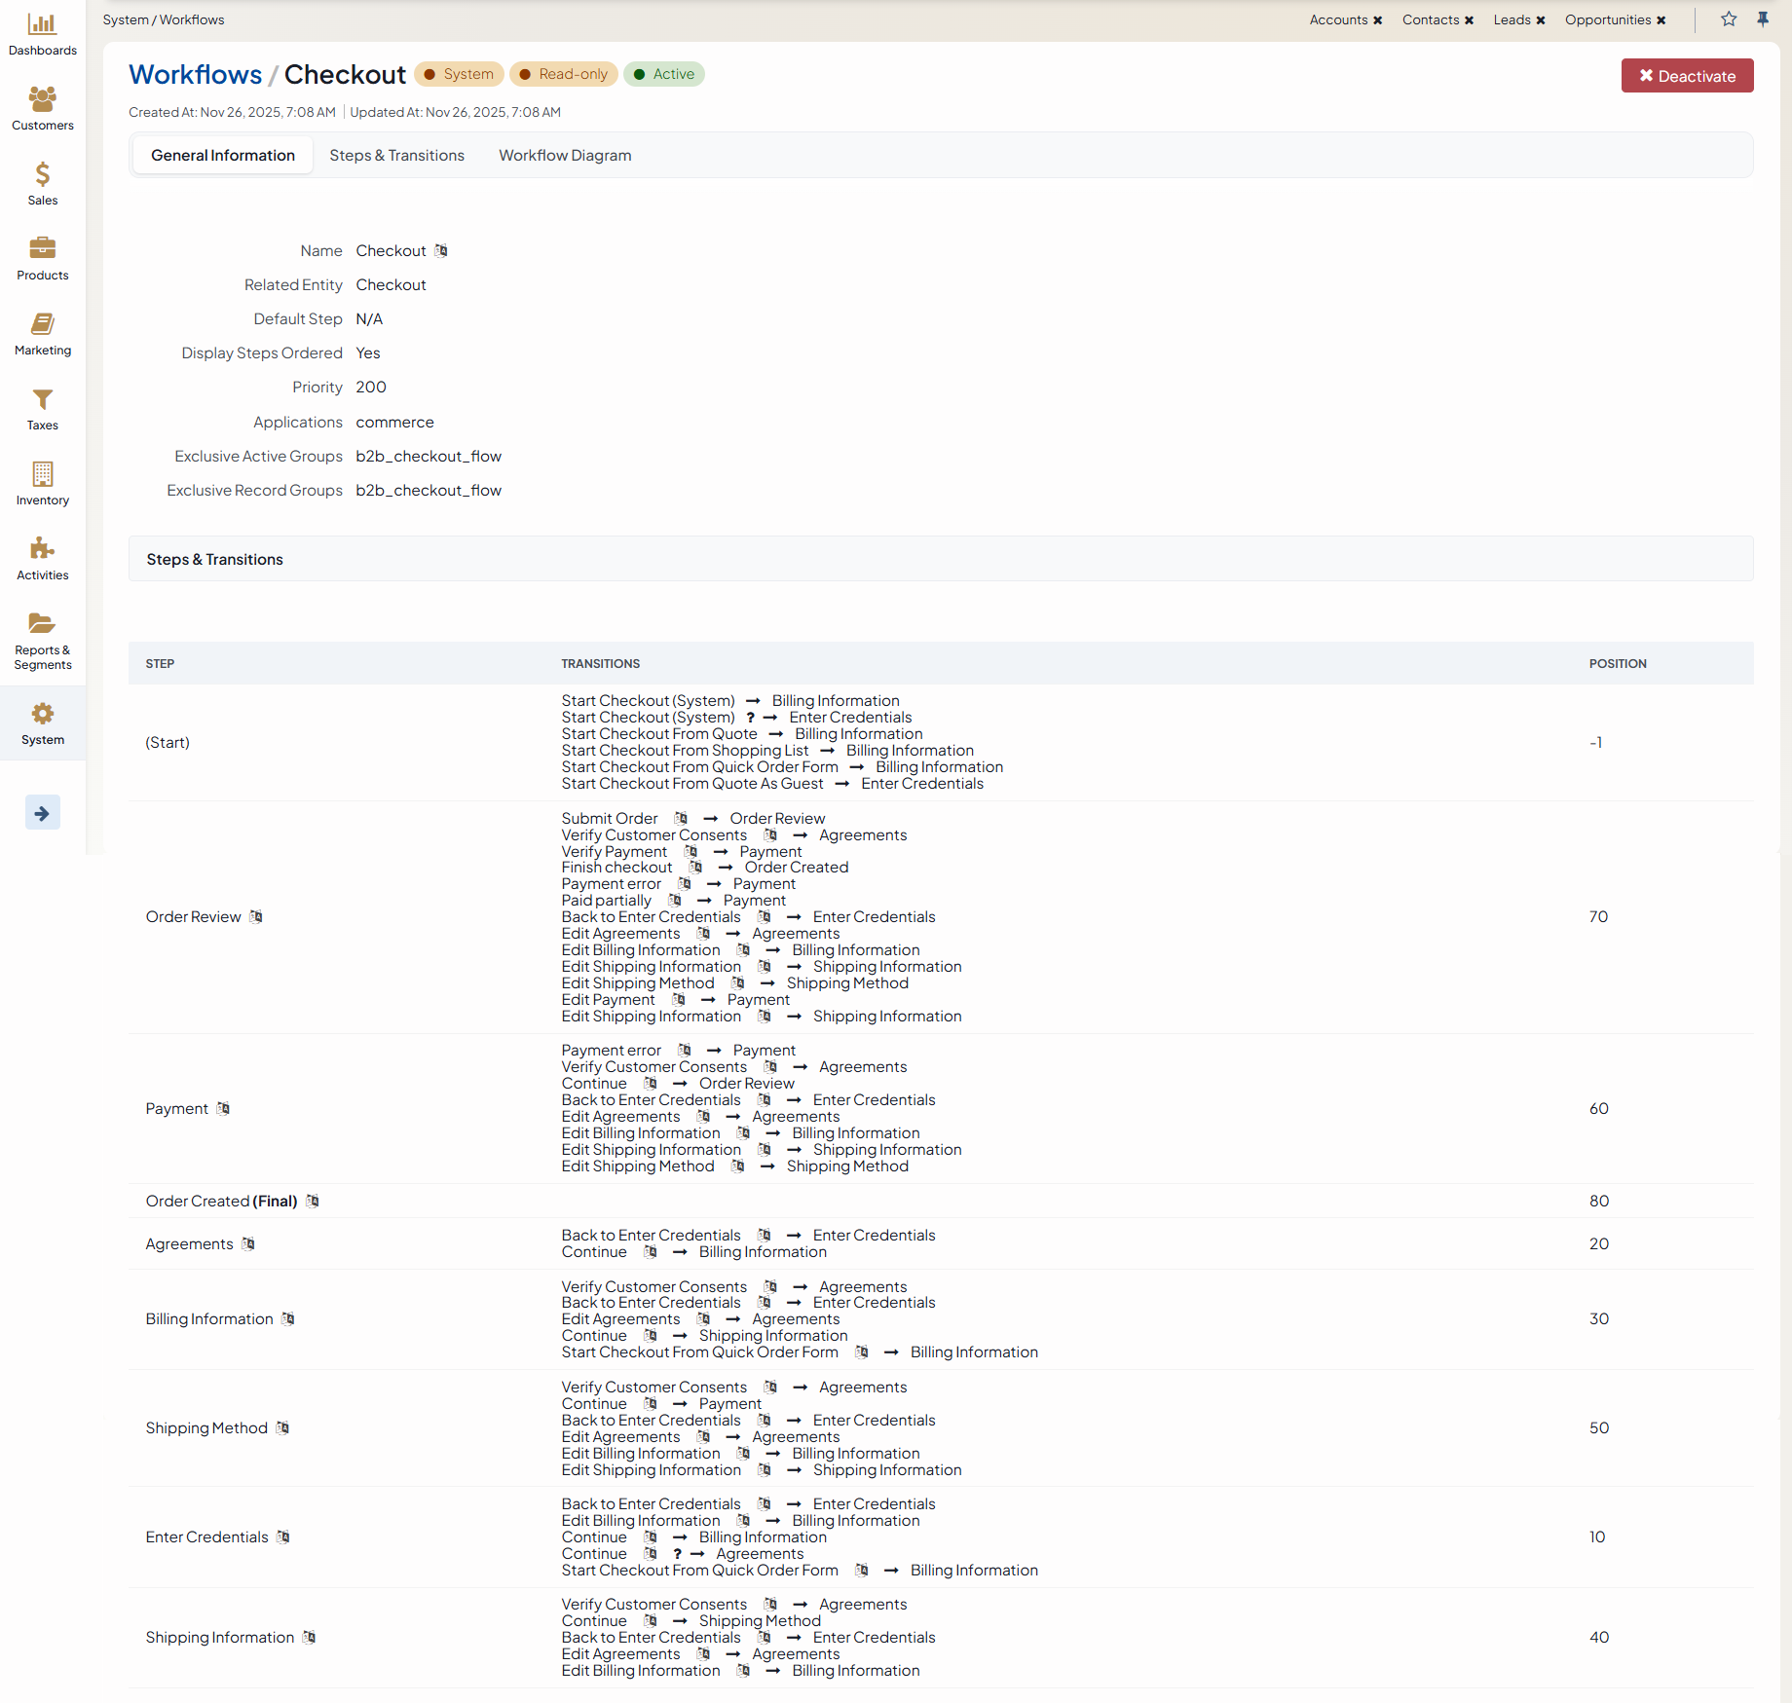Click translation icon next to Checkout name
Viewport: 1792px width, 1703px height.
(441, 251)
